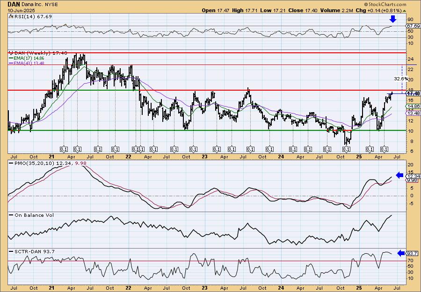Click the DAN (Weekly) 17.40 legend label

click(x=40, y=53)
